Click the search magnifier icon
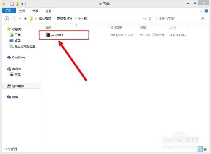The width and height of the screenshot is (211, 154). (203, 19)
